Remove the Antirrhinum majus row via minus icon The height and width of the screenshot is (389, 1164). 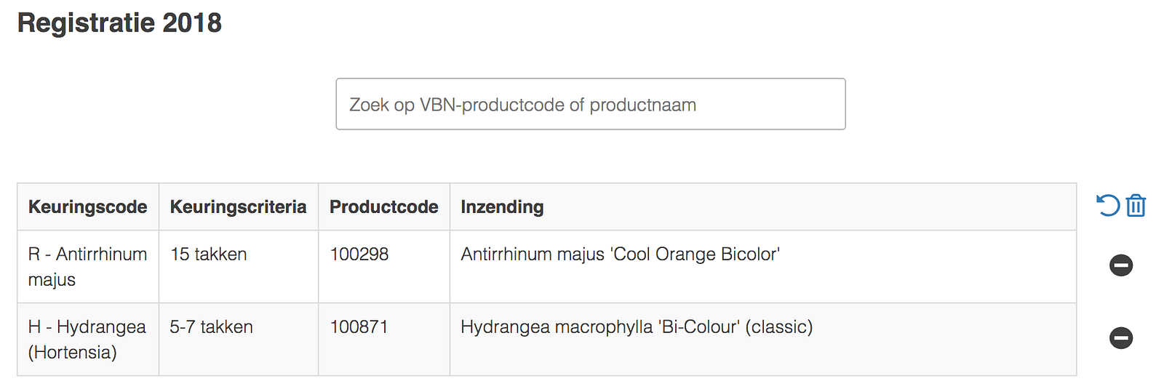1120,265
